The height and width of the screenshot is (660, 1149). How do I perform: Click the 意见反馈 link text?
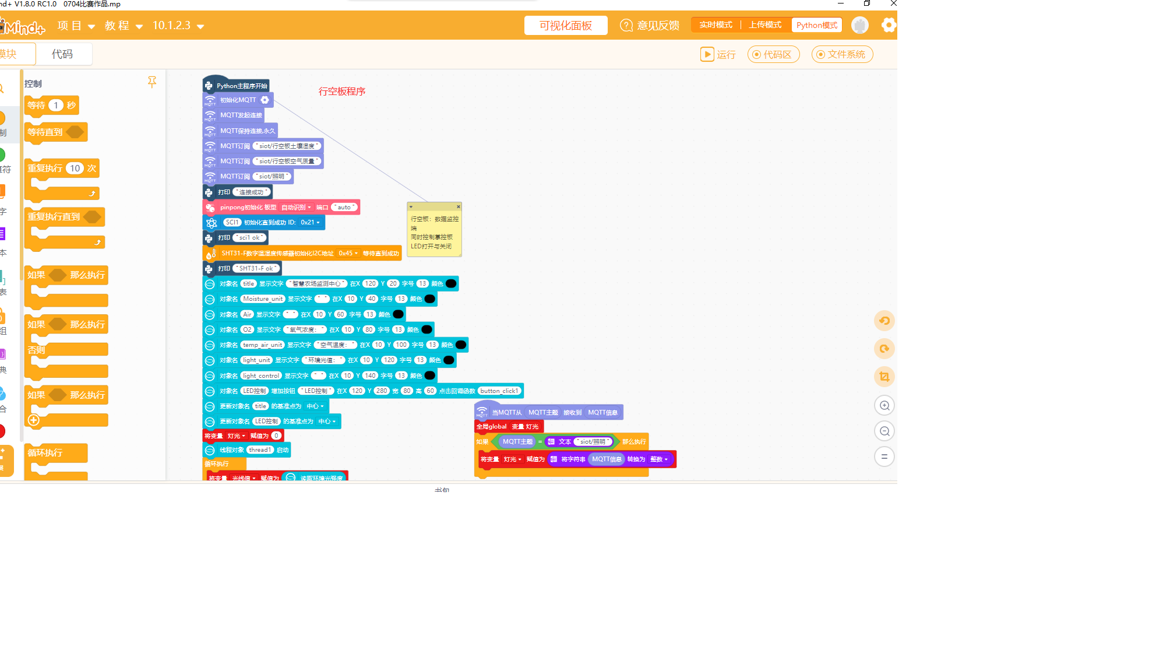coord(658,26)
